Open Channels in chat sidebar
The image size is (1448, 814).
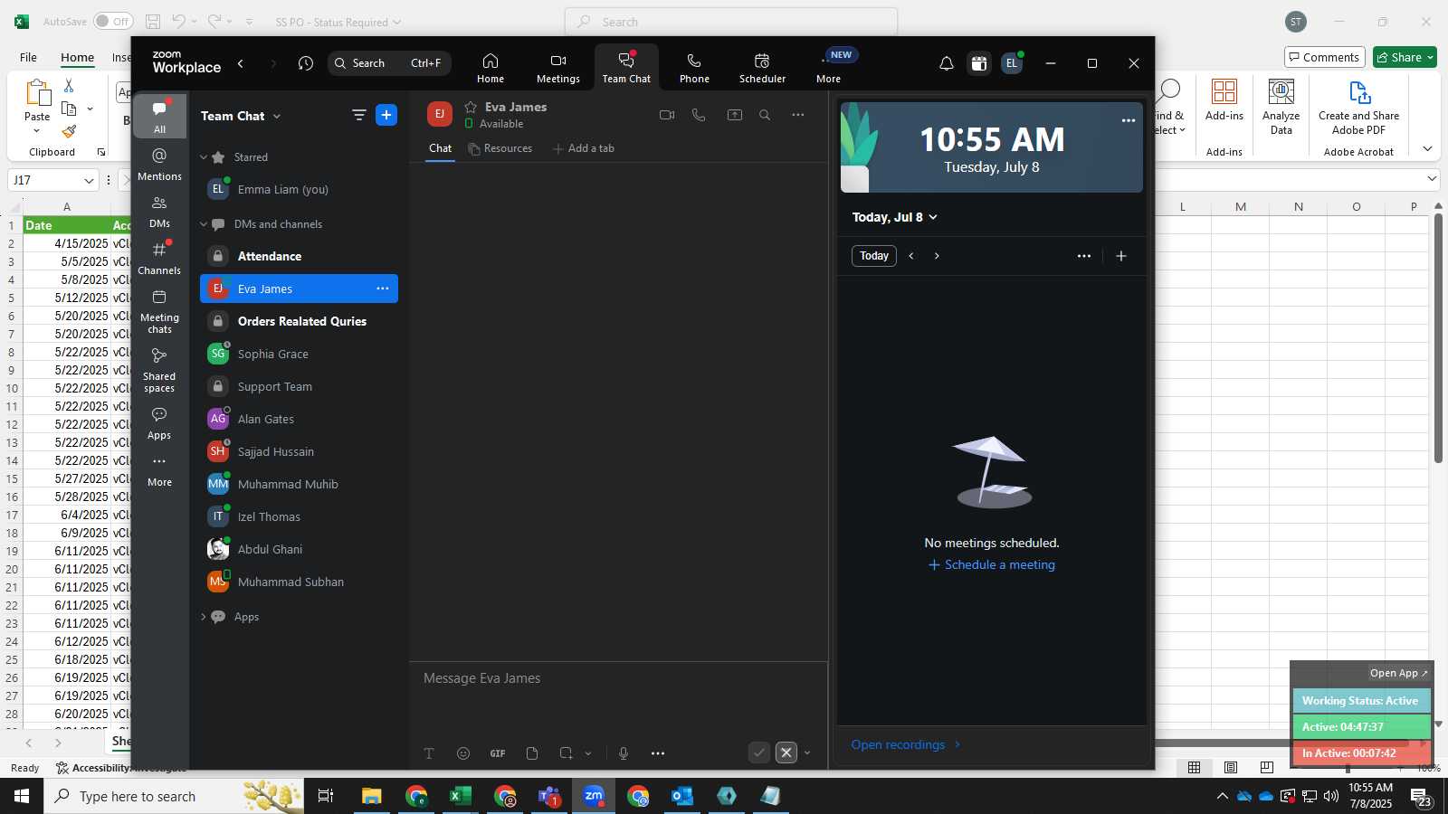click(x=159, y=259)
